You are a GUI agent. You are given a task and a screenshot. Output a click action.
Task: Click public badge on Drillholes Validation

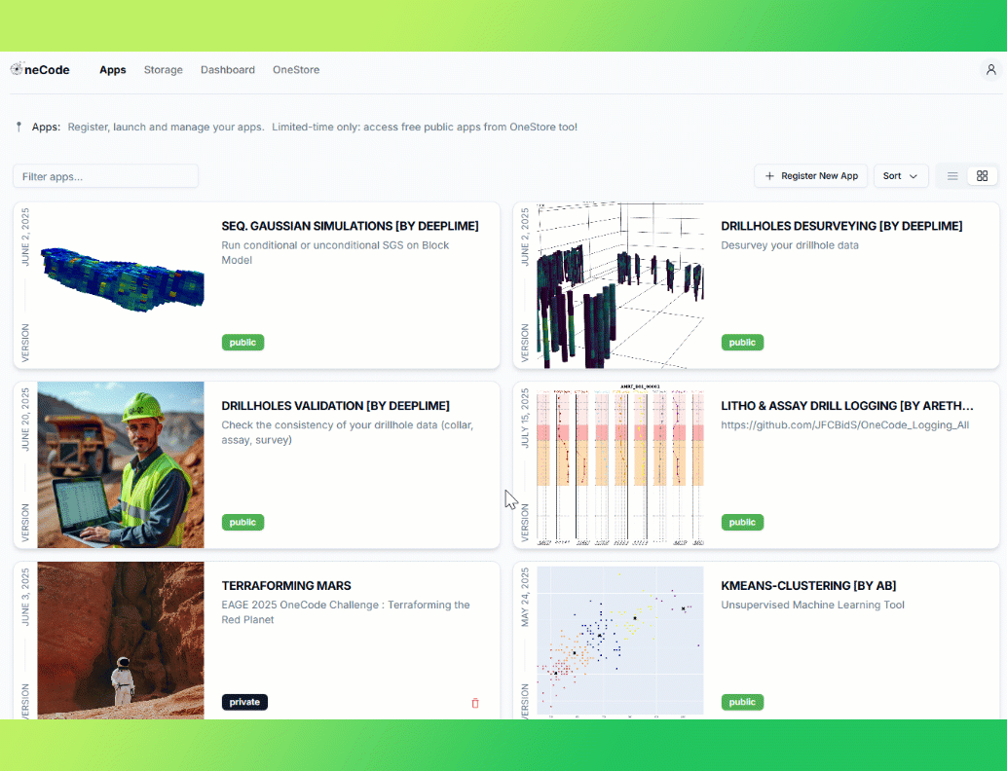242,522
